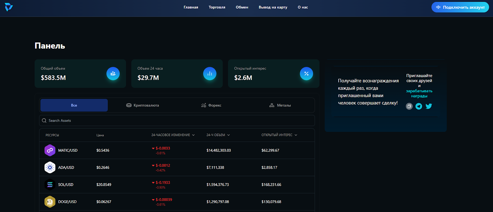Click the 24-hour volume chart icon
493x212 pixels.
tap(210, 74)
